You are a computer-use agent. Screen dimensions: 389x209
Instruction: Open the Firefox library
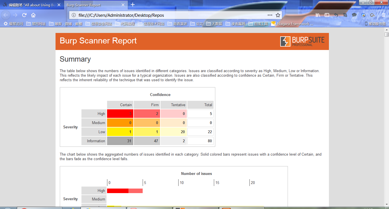[x=318, y=15]
